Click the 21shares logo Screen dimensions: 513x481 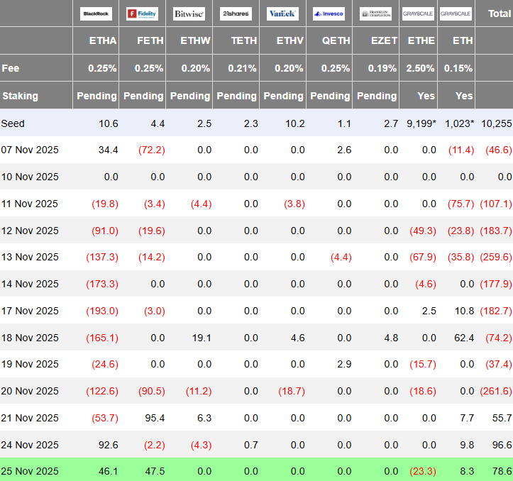tap(236, 13)
